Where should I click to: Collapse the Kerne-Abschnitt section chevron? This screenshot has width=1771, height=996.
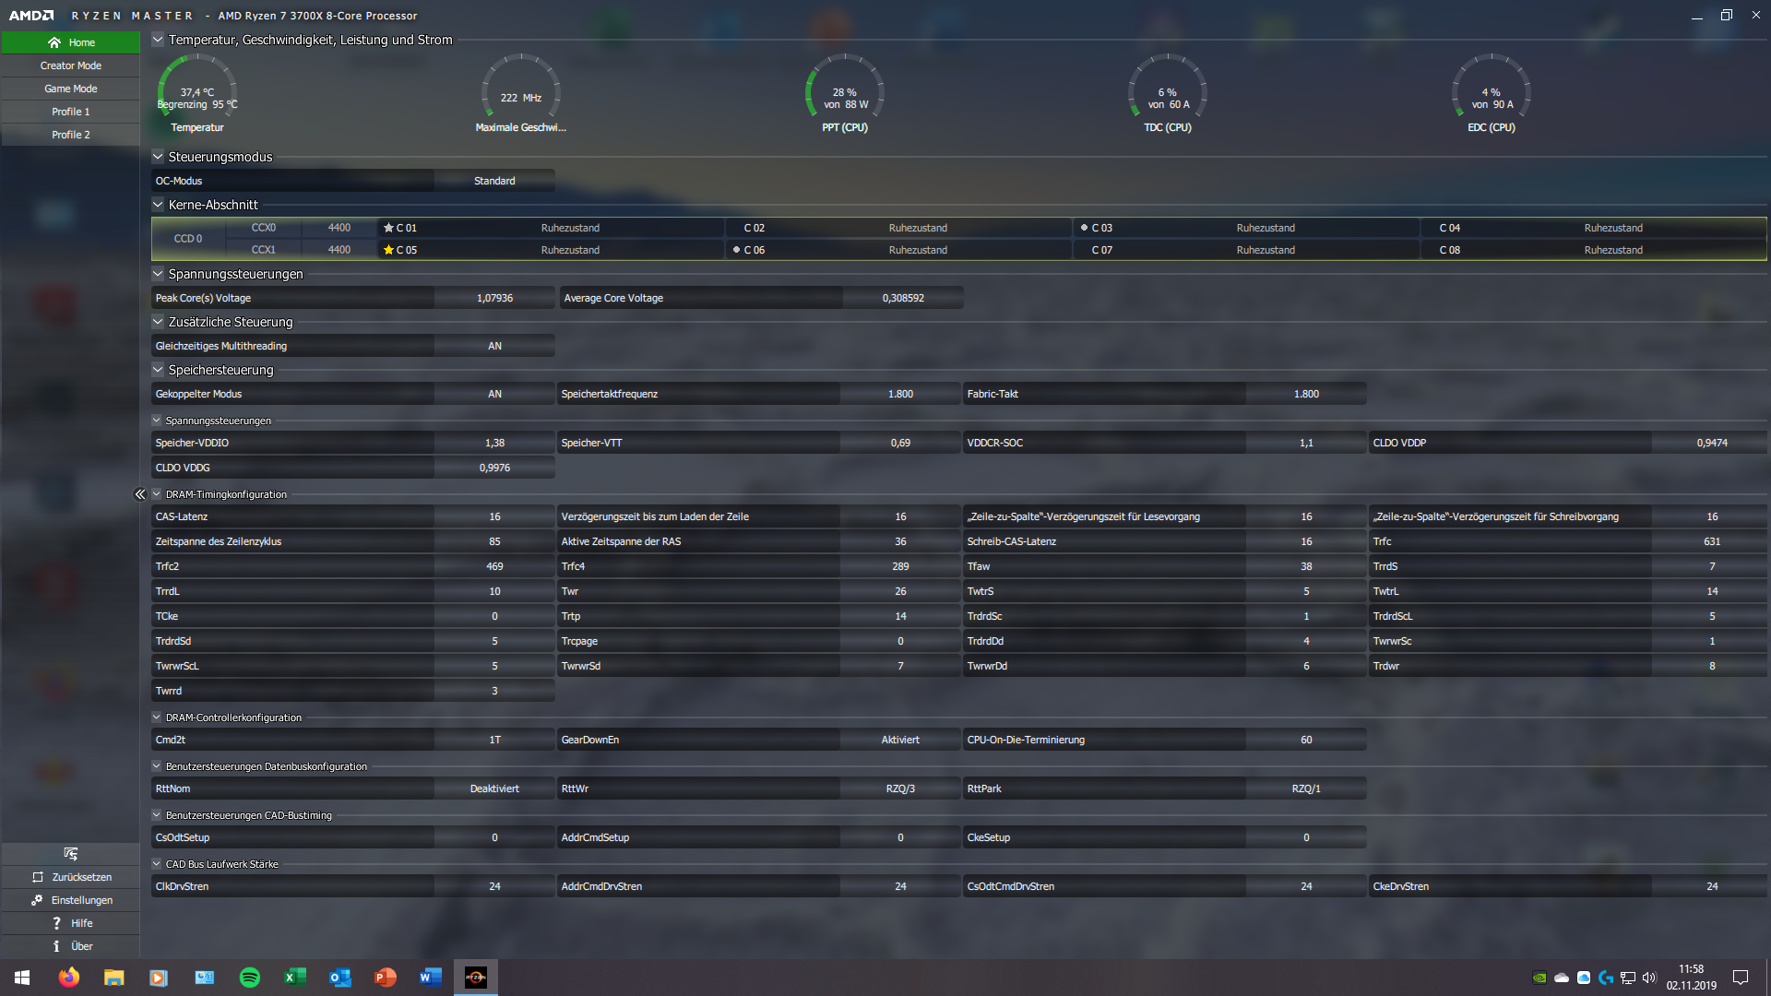(x=158, y=205)
